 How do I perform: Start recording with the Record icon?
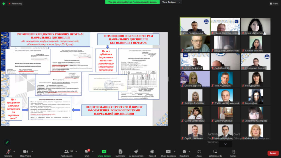coord(152,153)
